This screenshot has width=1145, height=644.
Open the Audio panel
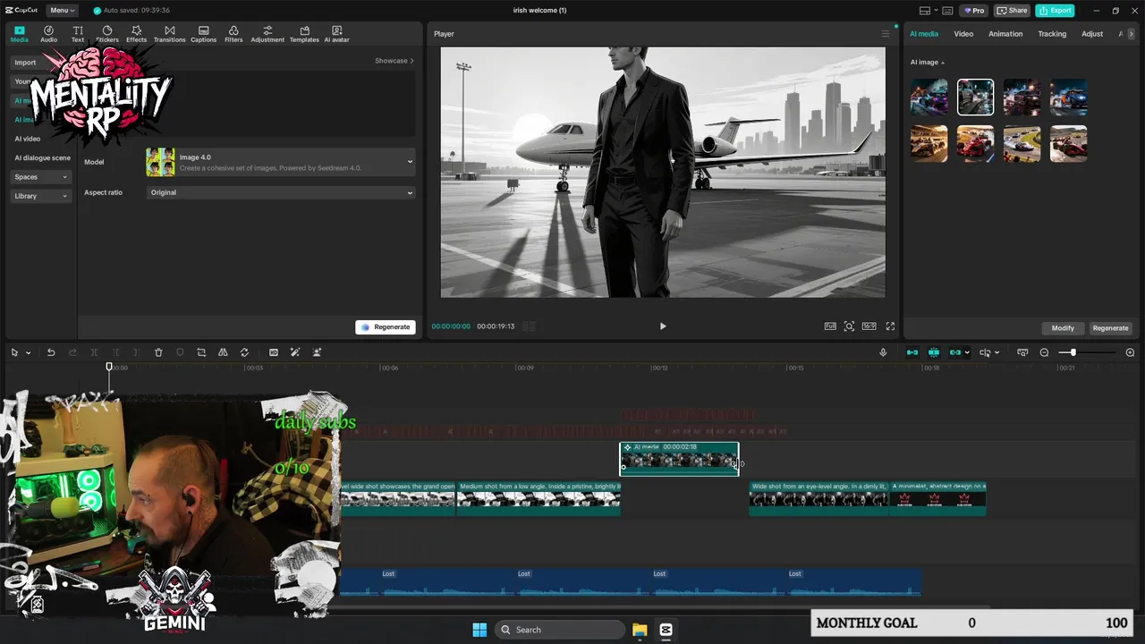point(48,34)
